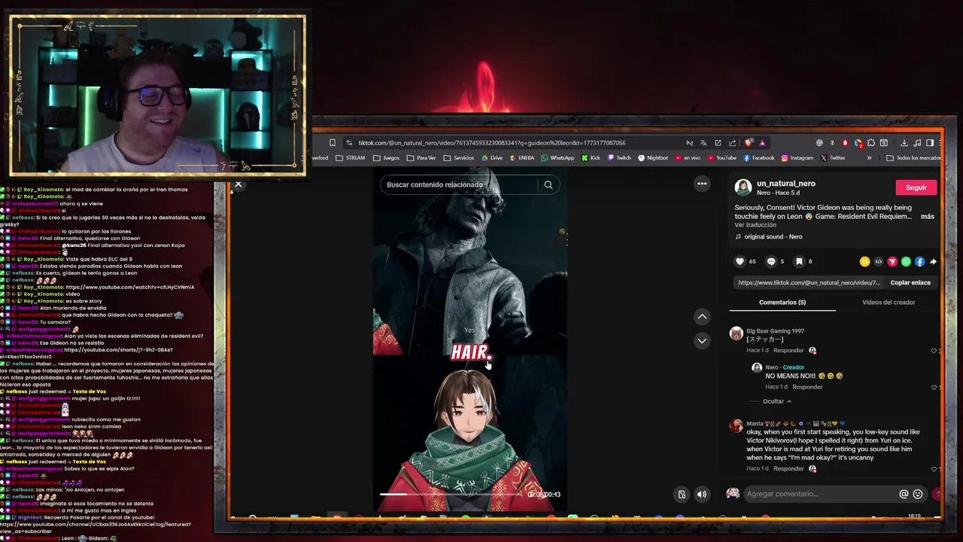The height and width of the screenshot is (542, 963).
Task: Open browser extensions puzzle icon
Action: 871,143
